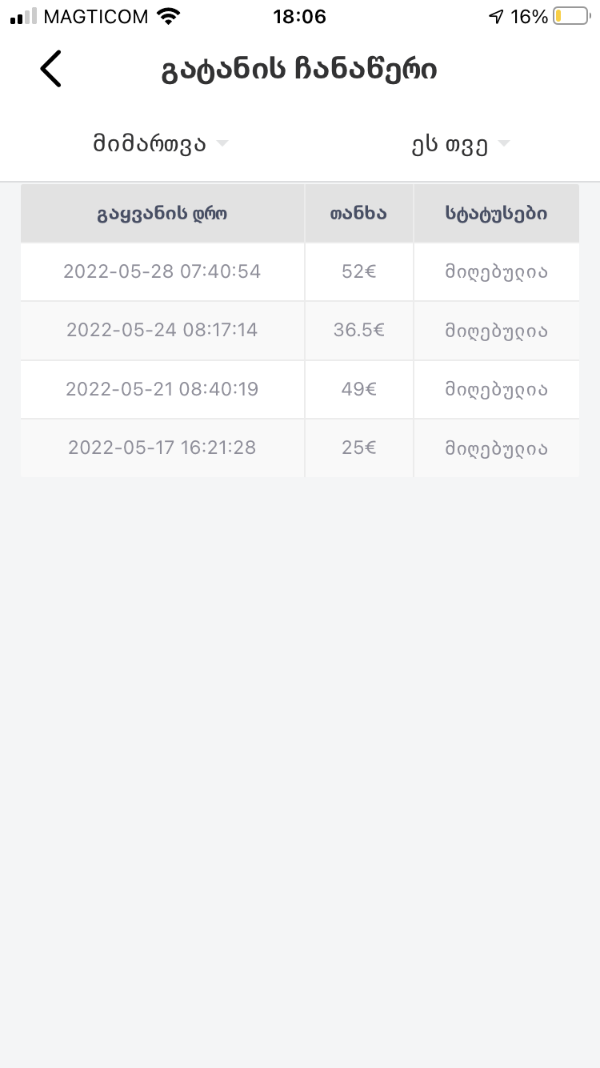Click the 52€ amount cell
Image resolution: width=600 pixels, height=1068 pixels.
(358, 271)
